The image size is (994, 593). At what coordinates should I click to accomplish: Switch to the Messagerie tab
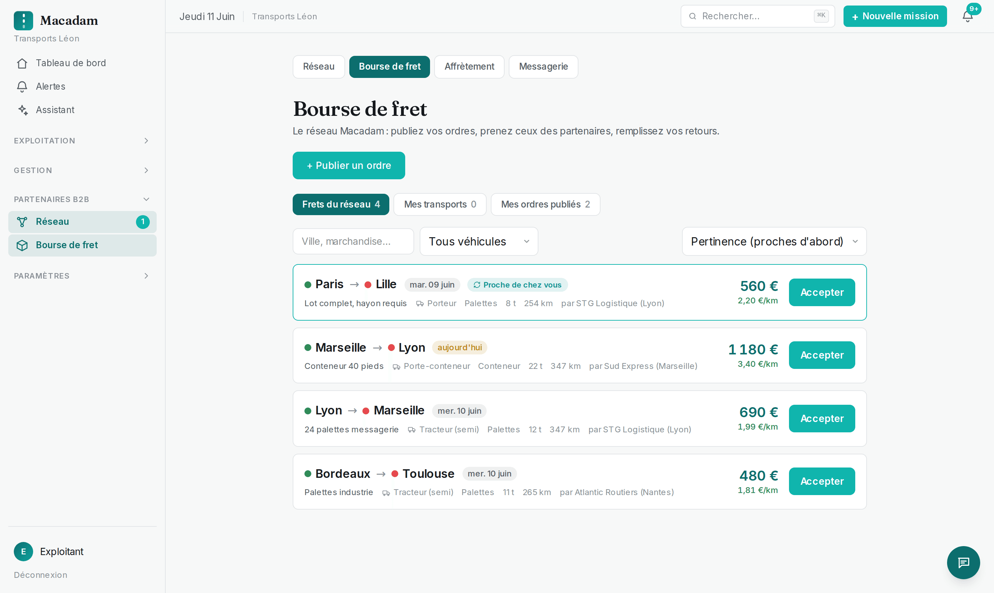[543, 66]
